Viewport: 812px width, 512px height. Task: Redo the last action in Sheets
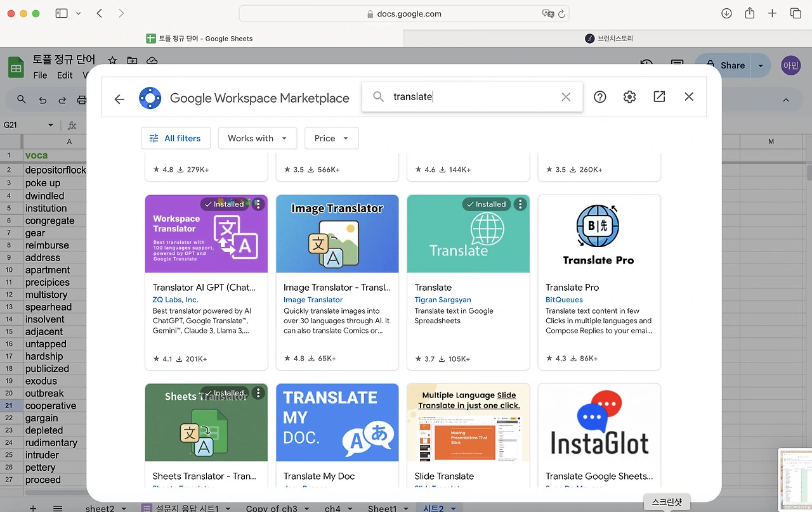pos(62,99)
